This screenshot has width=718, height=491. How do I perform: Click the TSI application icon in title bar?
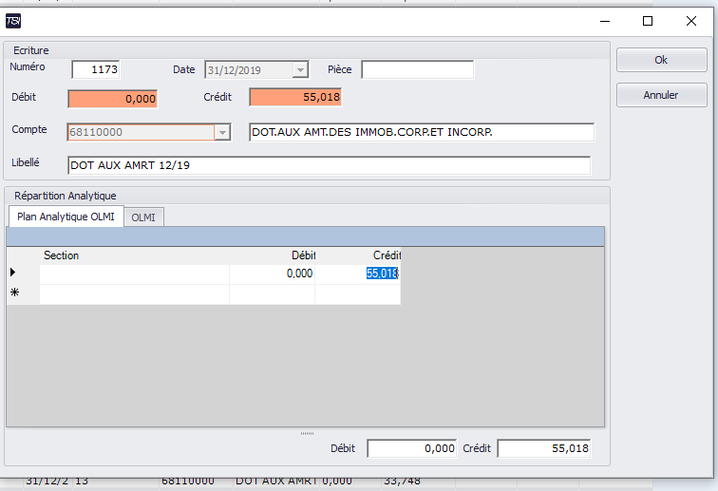coord(13,21)
